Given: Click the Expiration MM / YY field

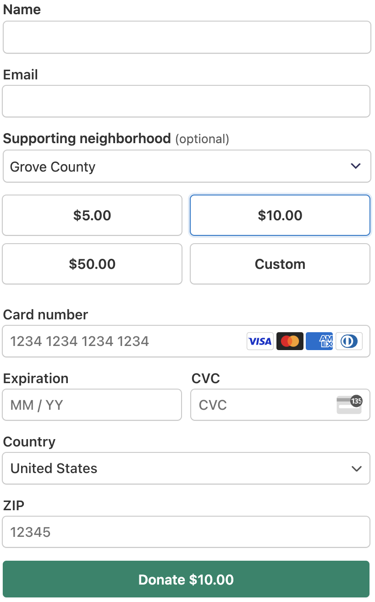Looking at the screenshot, I should 92,405.
